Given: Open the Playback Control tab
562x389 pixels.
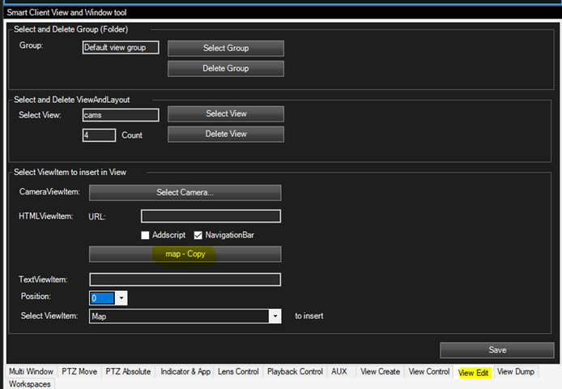Looking at the screenshot, I should pyautogui.click(x=295, y=372).
